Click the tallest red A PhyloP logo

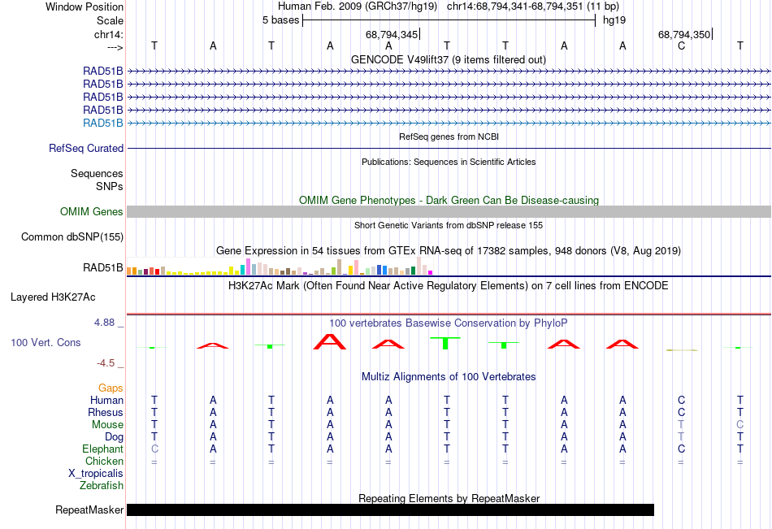click(330, 342)
